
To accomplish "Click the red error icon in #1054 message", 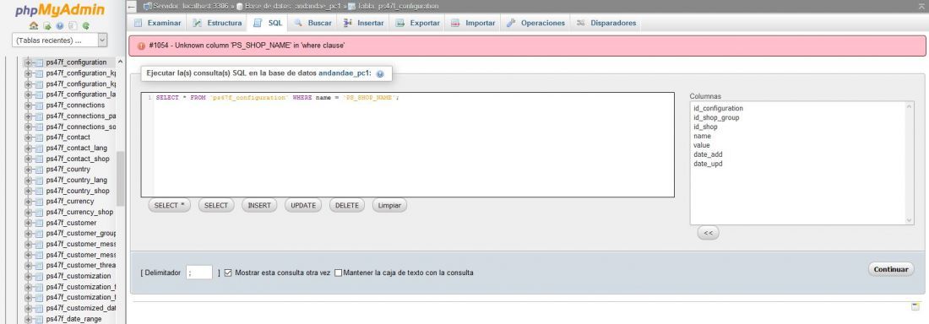I will [x=141, y=46].
